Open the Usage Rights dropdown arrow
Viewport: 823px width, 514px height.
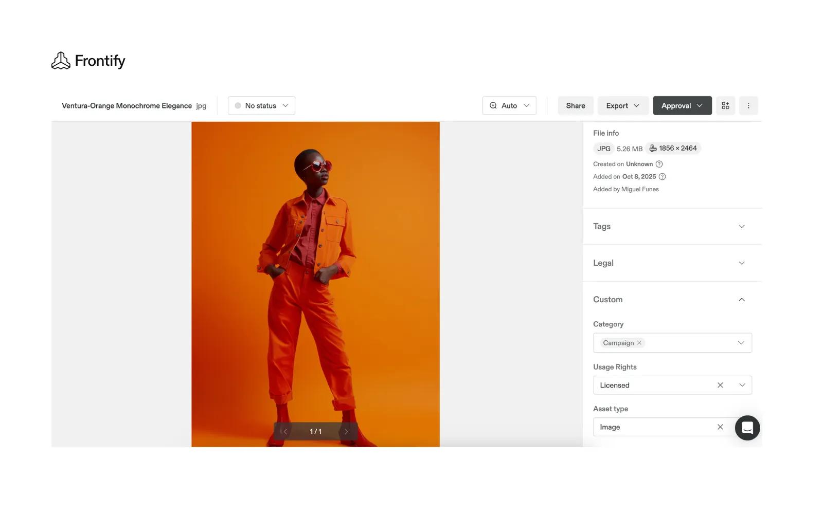[742, 385]
